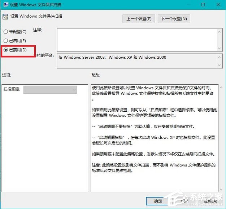Go to 上一个设置(P) previous setting

tap(139, 19)
